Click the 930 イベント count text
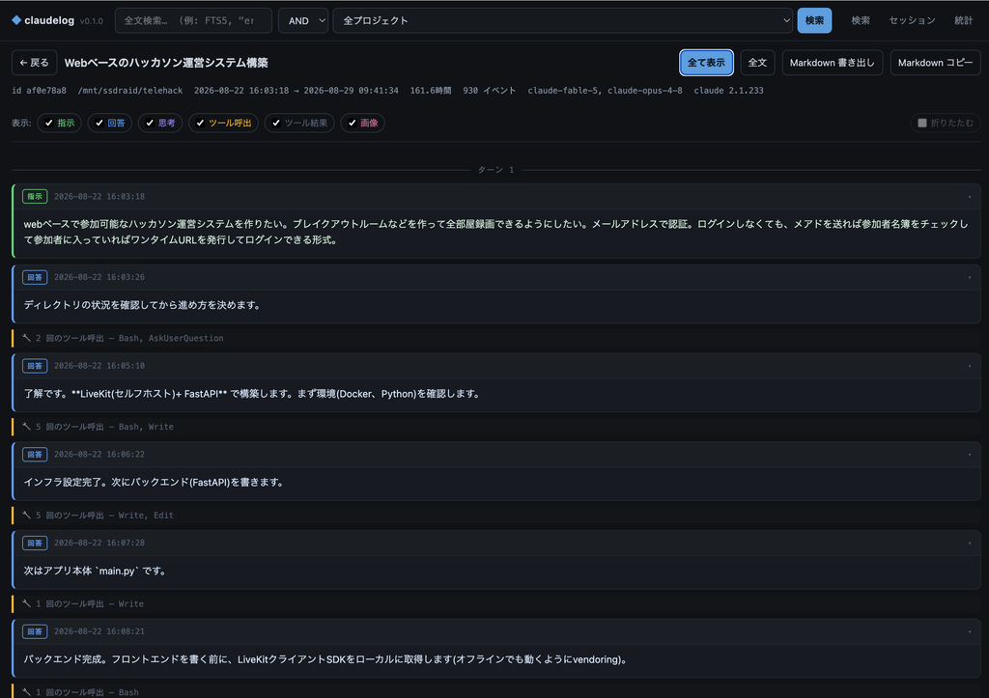This screenshot has height=698, width=989. (489, 91)
